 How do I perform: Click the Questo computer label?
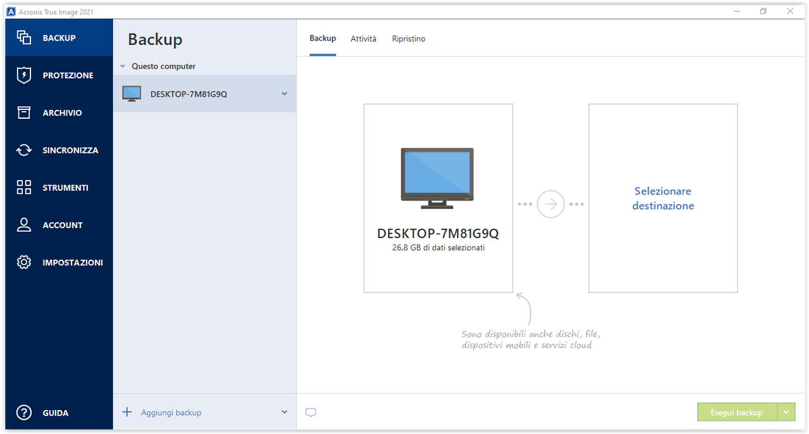pos(164,66)
